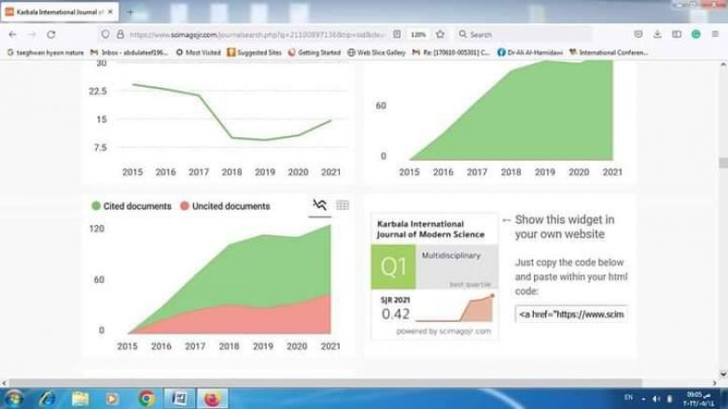This screenshot has width=728, height=409.
Task: Open Windows Explorer folder in taskbar
Action: coord(81,398)
